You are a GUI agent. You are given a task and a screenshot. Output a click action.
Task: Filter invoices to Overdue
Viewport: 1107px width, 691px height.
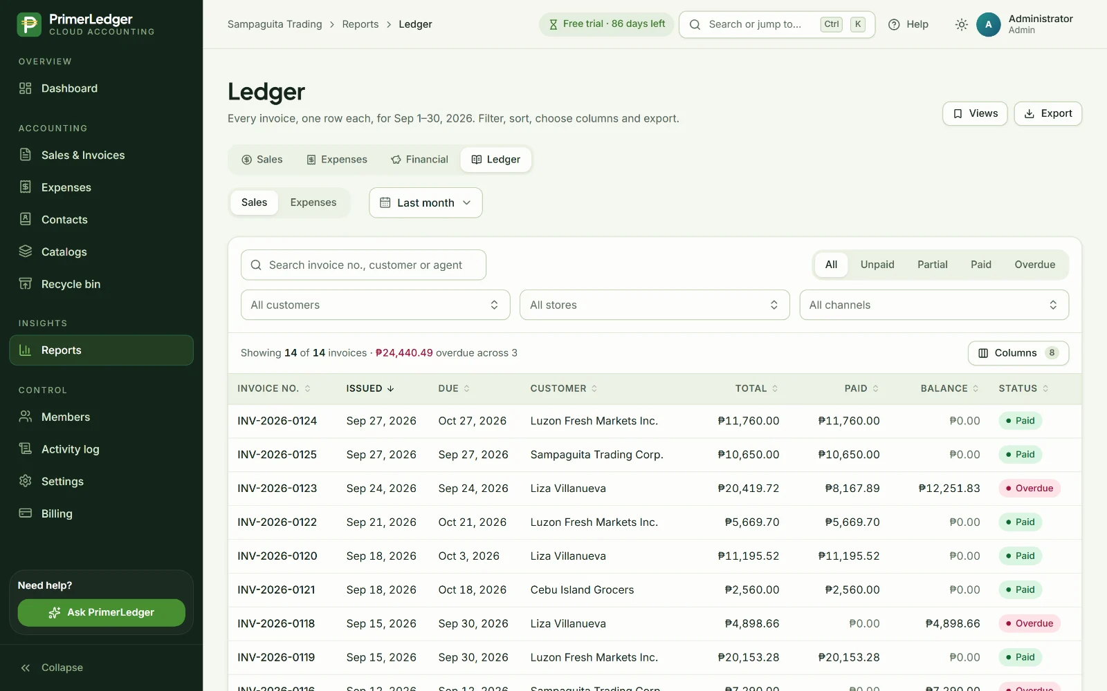click(x=1034, y=265)
